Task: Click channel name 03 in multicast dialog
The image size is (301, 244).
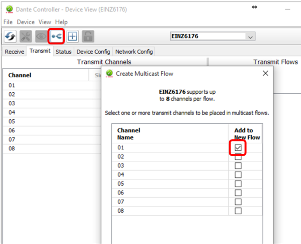Action: [x=121, y=166]
